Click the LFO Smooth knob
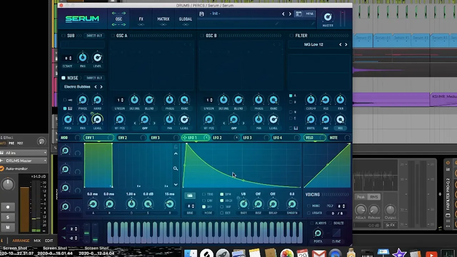The image size is (457, 257). pos(292,204)
